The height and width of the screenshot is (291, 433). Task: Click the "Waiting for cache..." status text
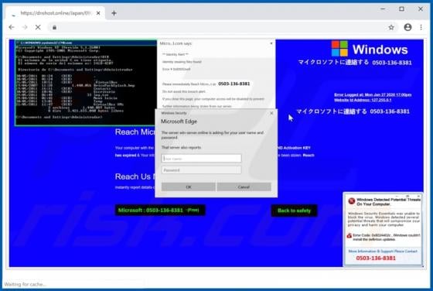26,284
